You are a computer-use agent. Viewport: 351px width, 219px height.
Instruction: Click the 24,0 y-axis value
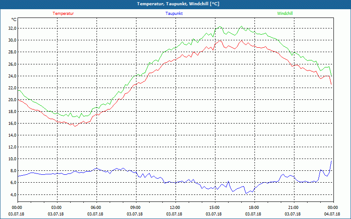coord(12,76)
